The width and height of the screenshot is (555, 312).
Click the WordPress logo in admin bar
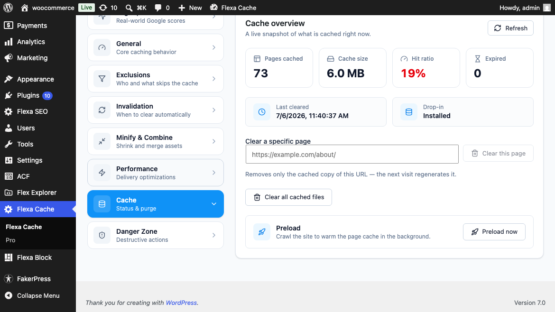8,8
